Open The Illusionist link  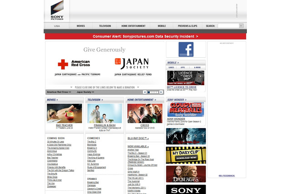click(133, 181)
